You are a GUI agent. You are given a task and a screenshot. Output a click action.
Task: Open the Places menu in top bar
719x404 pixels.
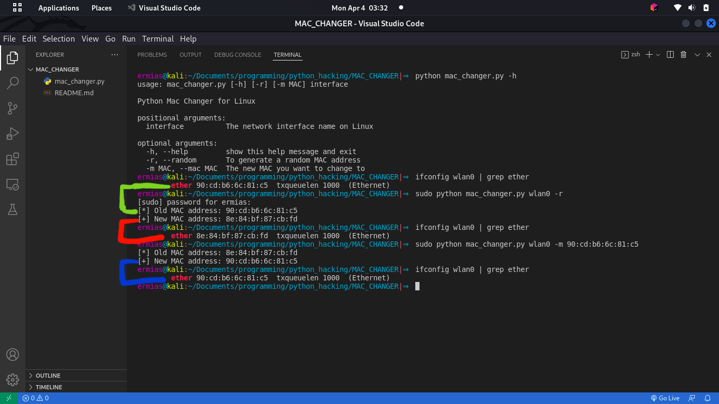[102, 8]
